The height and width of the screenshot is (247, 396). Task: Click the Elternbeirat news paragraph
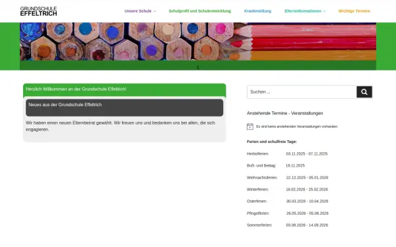coord(121,126)
